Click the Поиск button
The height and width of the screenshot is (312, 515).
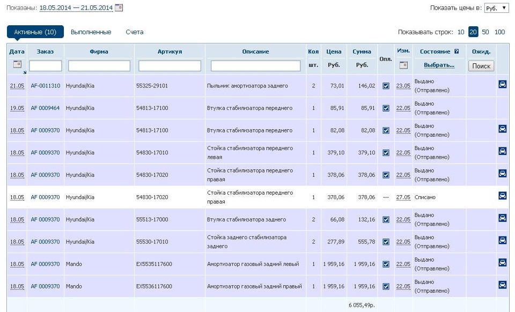(481, 66)
